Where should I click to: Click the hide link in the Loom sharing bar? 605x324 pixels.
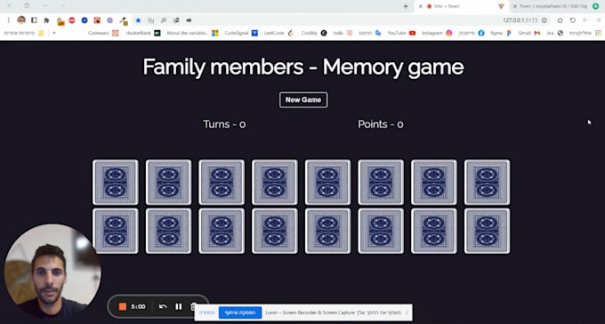(206, 312)
